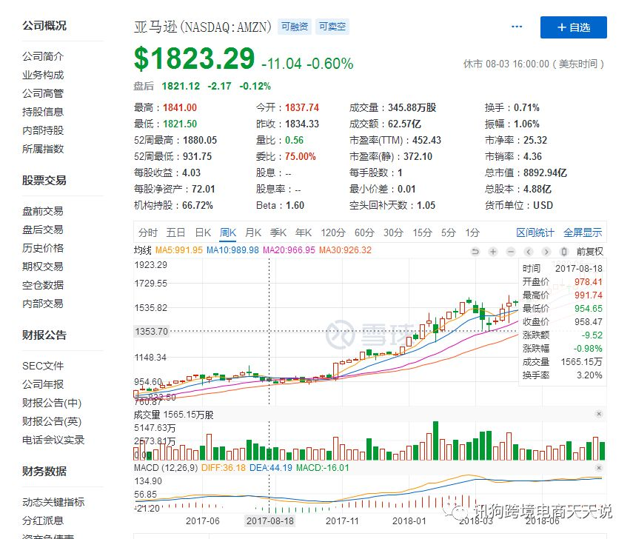633x539 pixels.
Task: Click the stock title 亚马逊(NASDAQ:AMZN)
Action: 203,27
